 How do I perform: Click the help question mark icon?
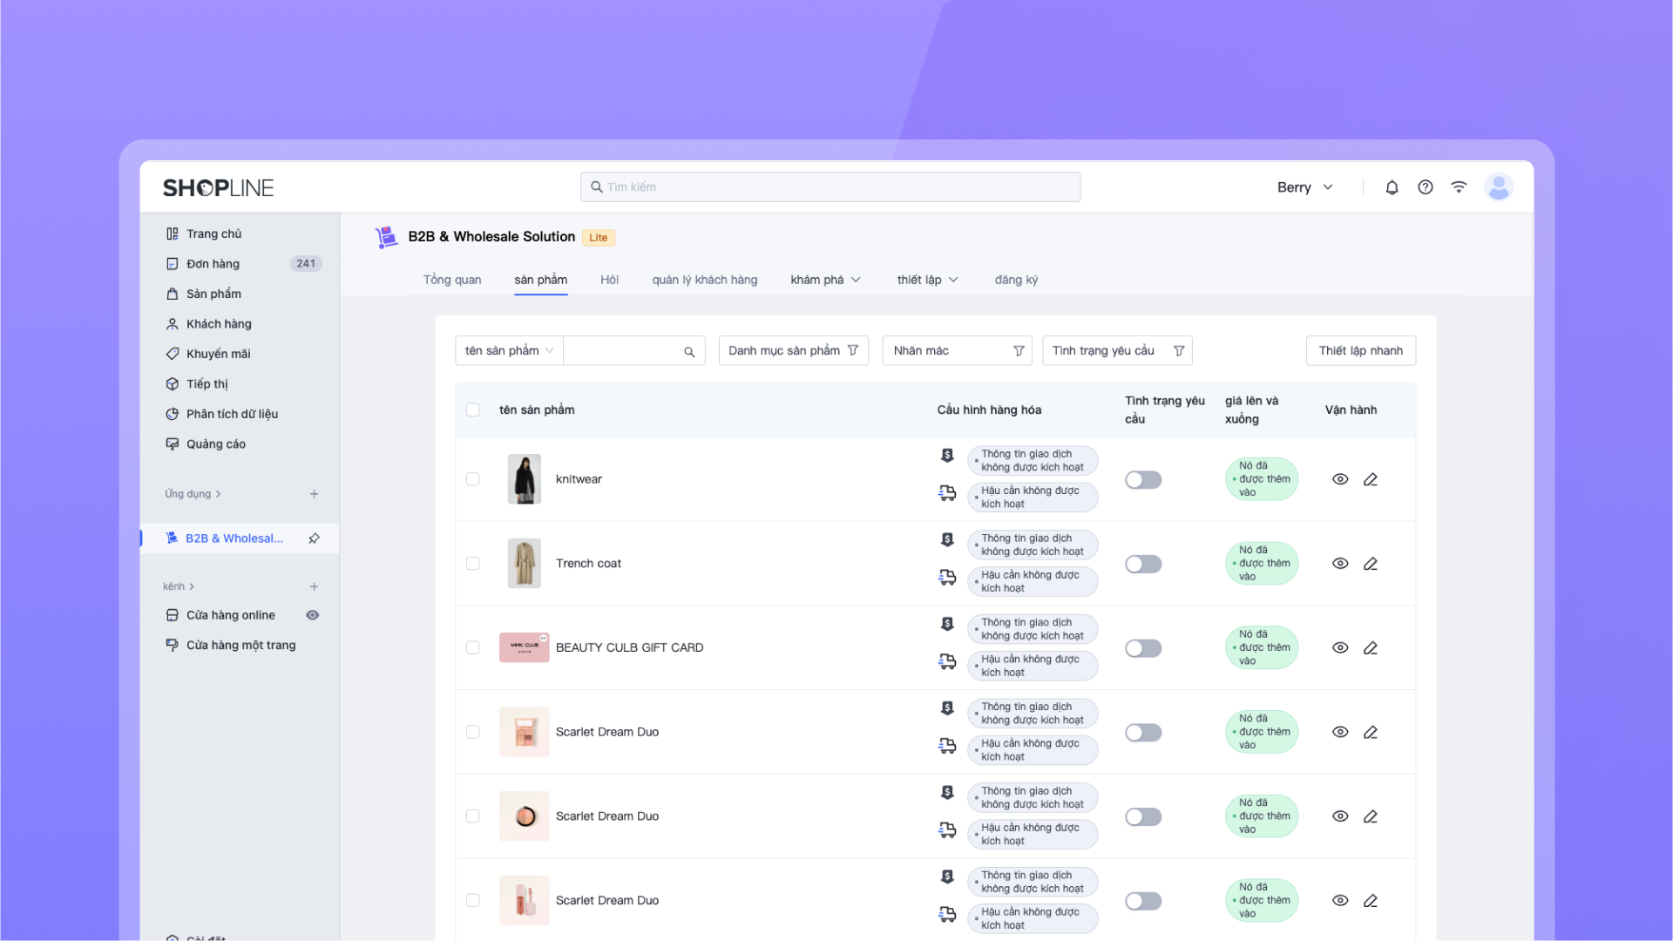pyautogui.click(x=1426, y=187)
